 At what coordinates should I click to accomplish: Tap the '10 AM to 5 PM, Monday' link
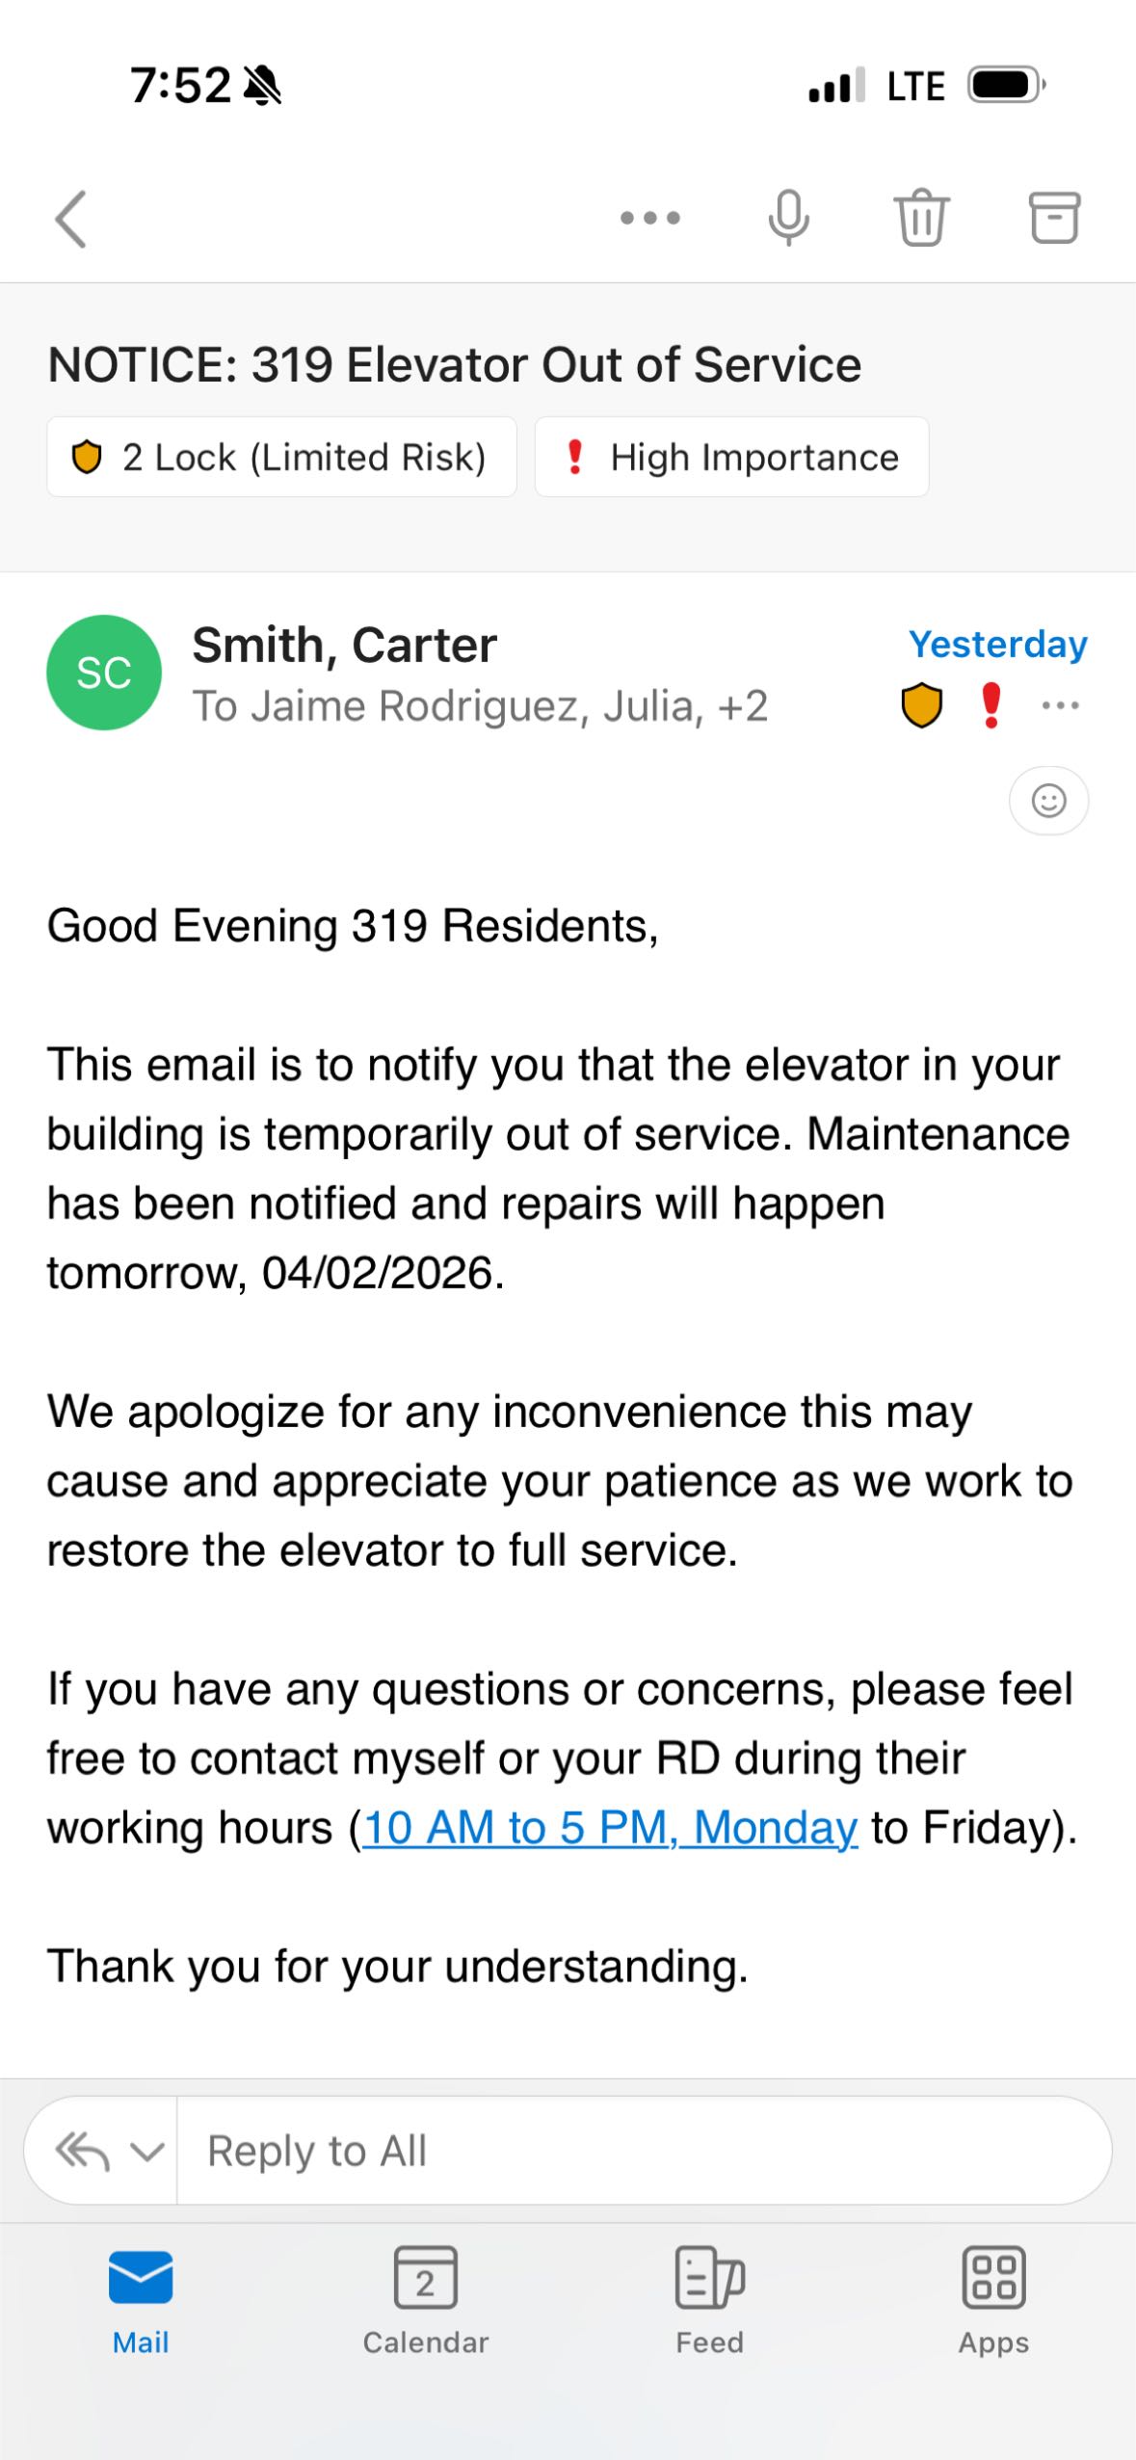[x=610, y=1828]
